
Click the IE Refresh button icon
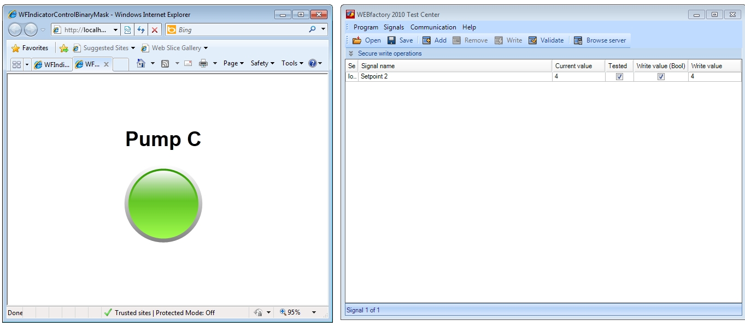tap(141, 30)
